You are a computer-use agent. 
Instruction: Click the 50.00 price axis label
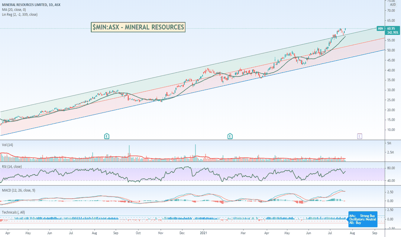391,50
